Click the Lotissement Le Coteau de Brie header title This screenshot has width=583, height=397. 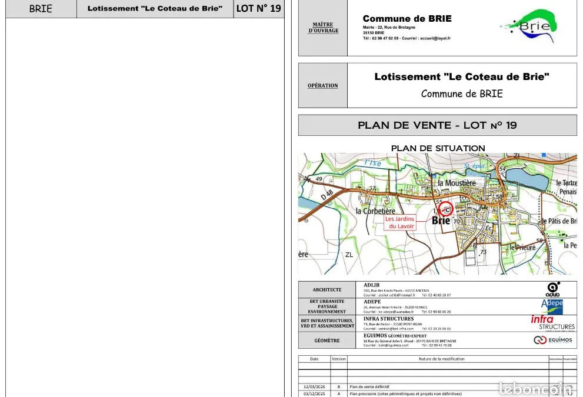click(155, 9)
